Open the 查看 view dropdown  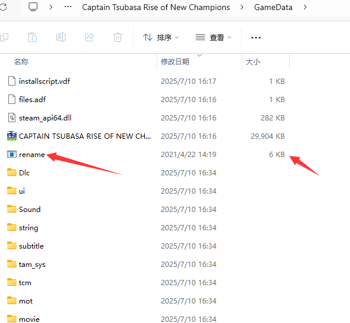[x=213, y=37]
